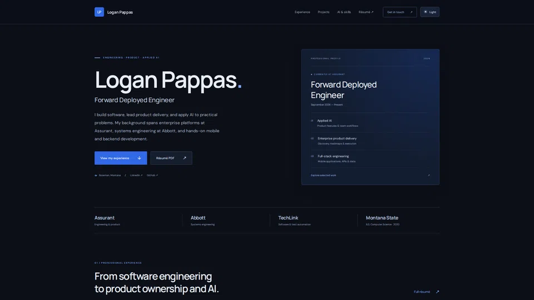This screenshot has height=300, width=534.
Task: Click the large Logan Pappas hero heading
Action: tap(168, 80)
